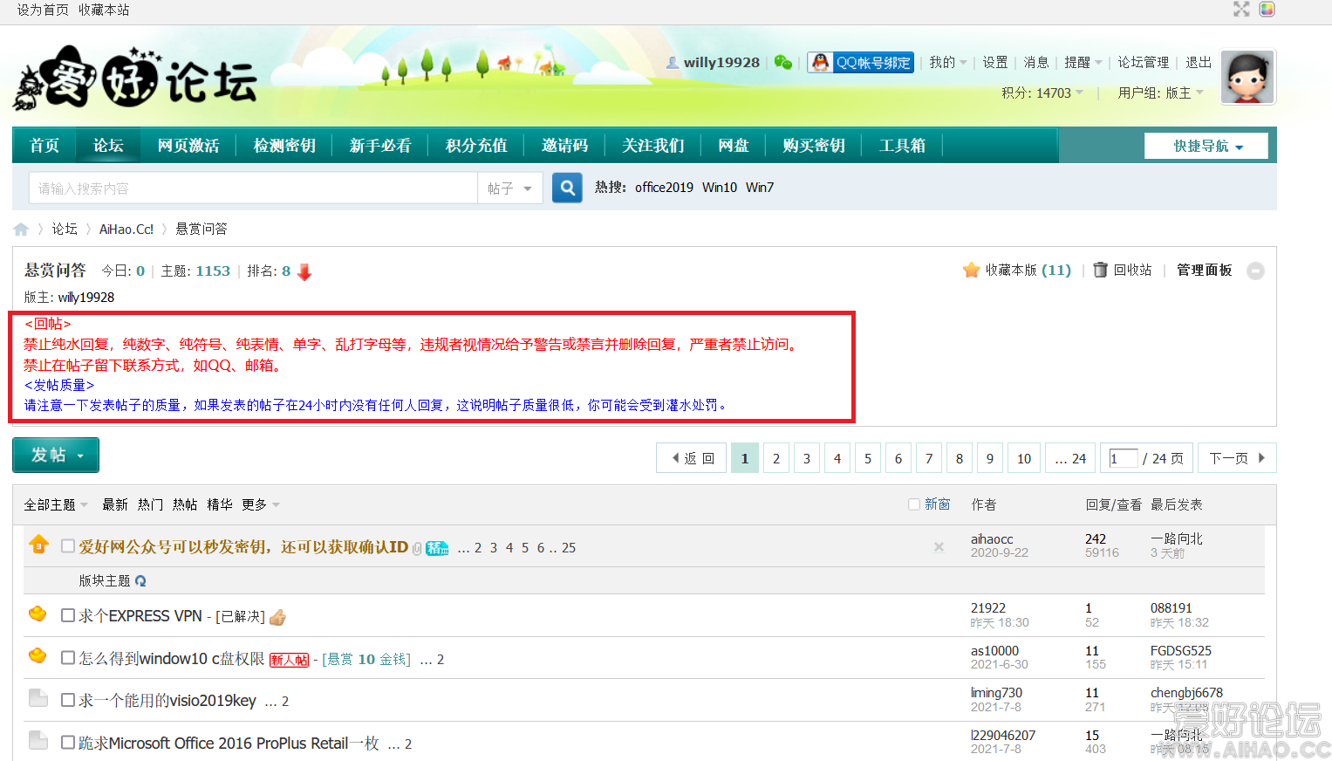Enable the 新窗 new window checkbox

914,504
